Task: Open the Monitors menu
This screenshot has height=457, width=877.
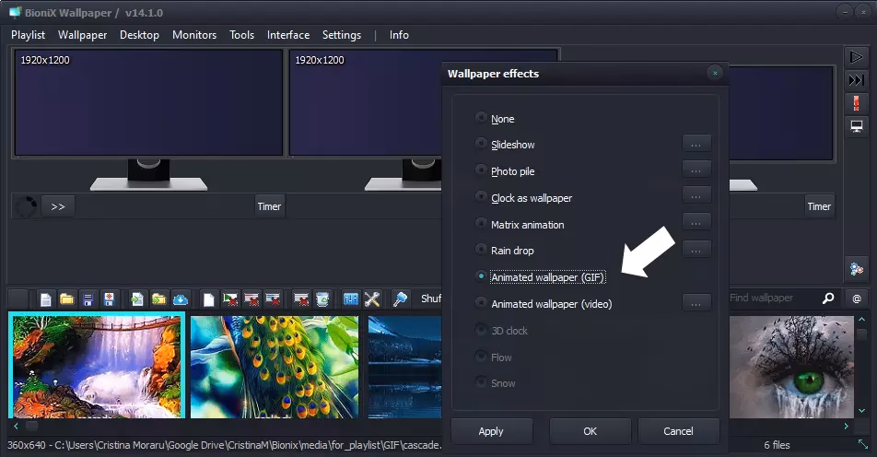Action: (x=194, y=35)
